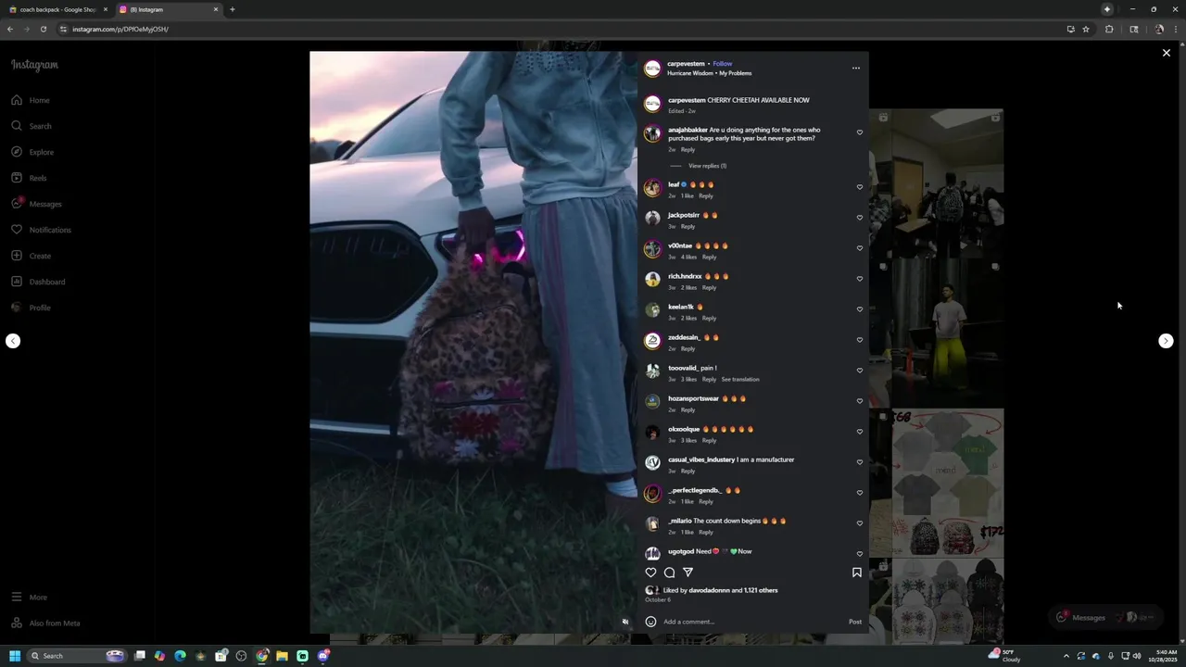The height and width of the screenshot is (667, 1186).
Task: Open File Explorer from the taskbar
Action: click(282, 656)
